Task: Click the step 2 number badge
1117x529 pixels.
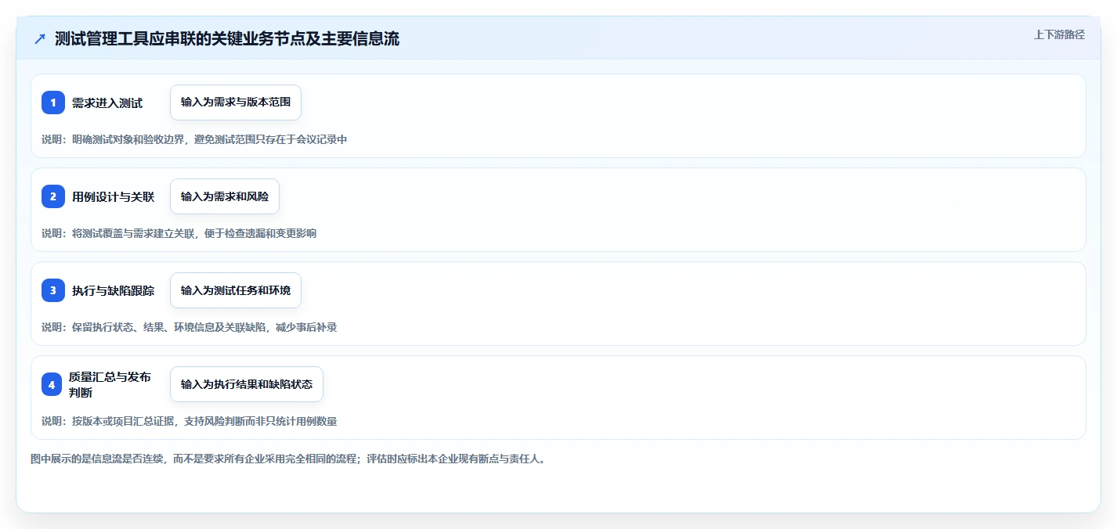Action: (x=53, y=196)
